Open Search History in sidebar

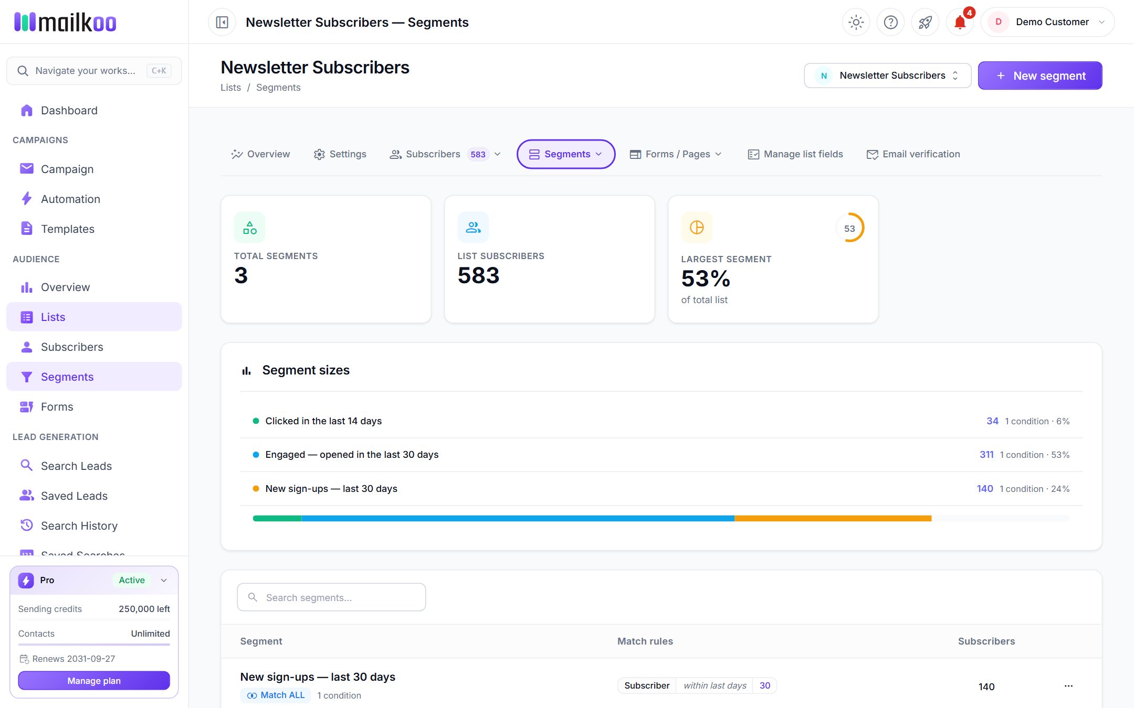(94, 525)
